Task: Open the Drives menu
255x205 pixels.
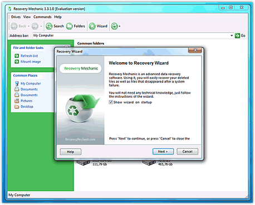Action: coord(16,17)
